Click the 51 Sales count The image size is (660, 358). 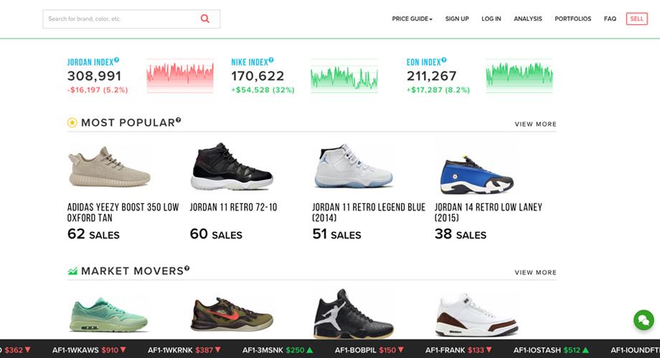pyautogui.click(x=336, y=234)
